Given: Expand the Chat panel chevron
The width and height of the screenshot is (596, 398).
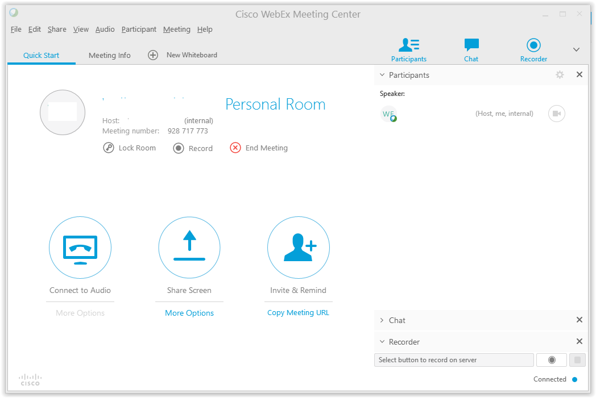Looking at the screenshot, I should coord(382,320).
